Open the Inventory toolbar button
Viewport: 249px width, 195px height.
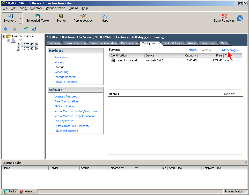click(x=10, y=18)
